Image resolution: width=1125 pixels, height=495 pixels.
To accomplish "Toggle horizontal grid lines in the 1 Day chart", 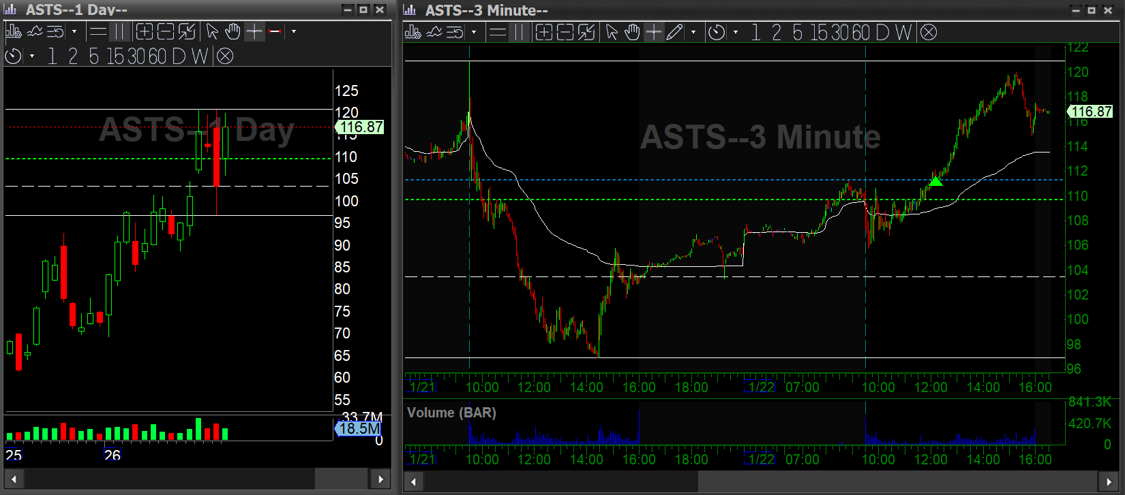I will (x=98, y=31).
